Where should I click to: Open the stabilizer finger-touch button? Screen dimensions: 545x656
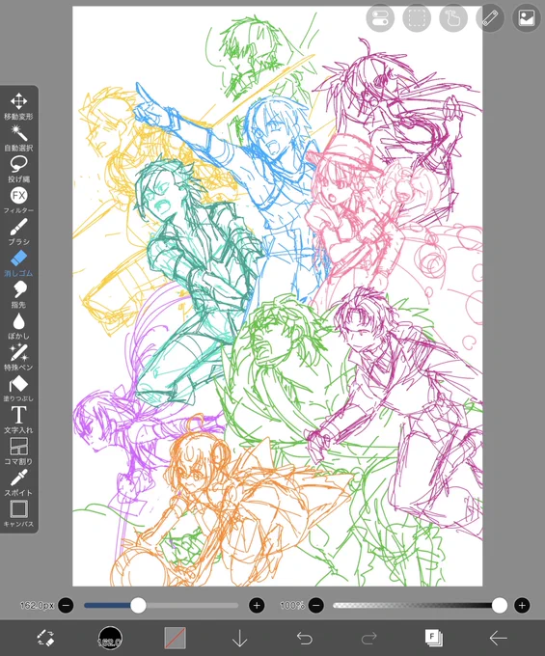click(453, 18)
